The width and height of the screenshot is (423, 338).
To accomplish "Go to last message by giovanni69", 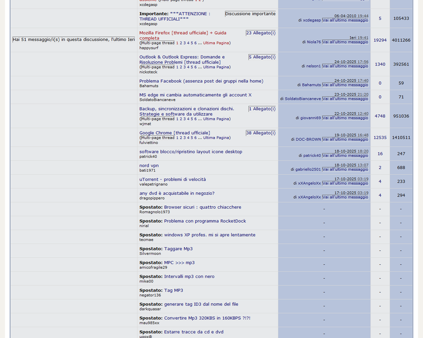I will click(x=345, y=118).
